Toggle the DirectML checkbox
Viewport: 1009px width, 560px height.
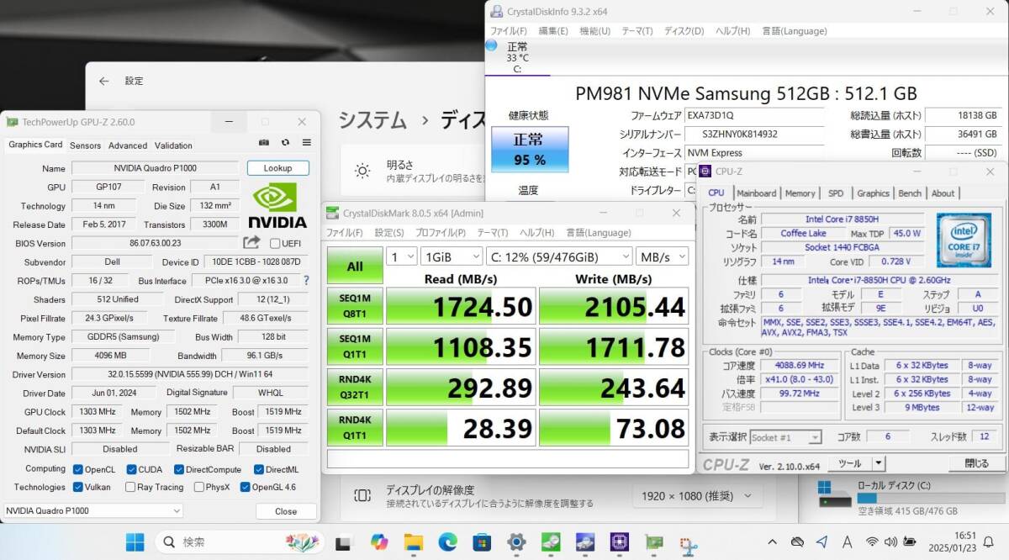coord(259,469)
